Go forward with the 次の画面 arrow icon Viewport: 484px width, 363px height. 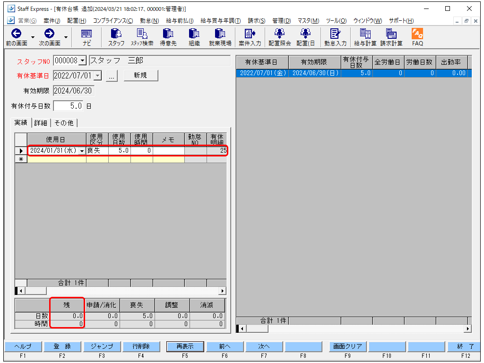(49, 34)
